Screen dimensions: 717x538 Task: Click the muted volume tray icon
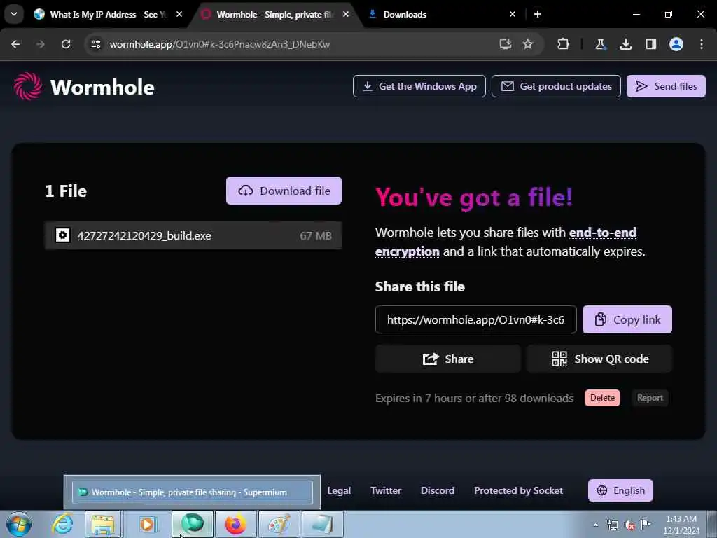[629, 525]
